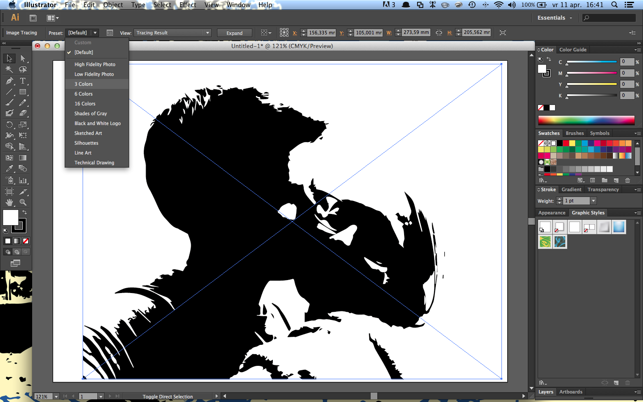Viewport: 643px width, 402px height.
Task: Swap fill and stroke in toolbox
Action: 25,213
